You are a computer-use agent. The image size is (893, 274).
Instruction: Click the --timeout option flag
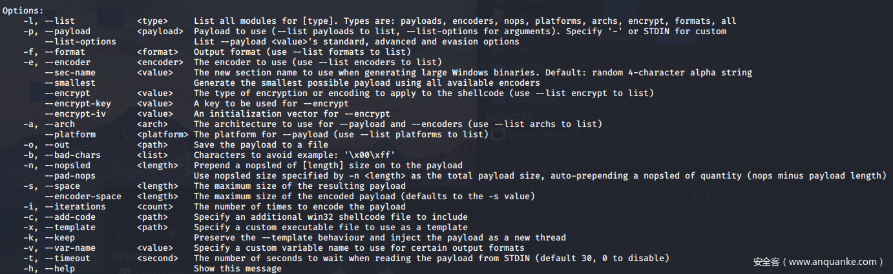67,258
